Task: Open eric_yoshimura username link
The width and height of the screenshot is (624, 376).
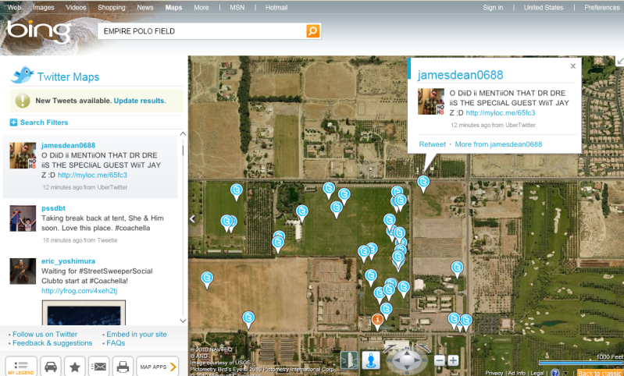Action: tap(69, 261)
